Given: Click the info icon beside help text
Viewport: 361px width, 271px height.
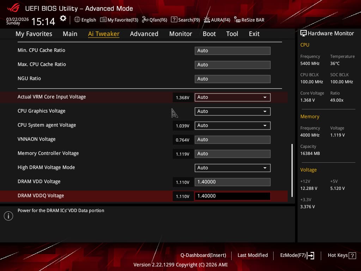Looking at the screenshot, I should coord(8,216).
